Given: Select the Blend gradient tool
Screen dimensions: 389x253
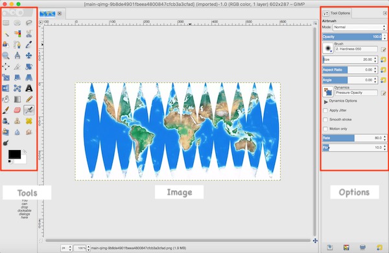Looking at the screenshot, I should [17, 99].
